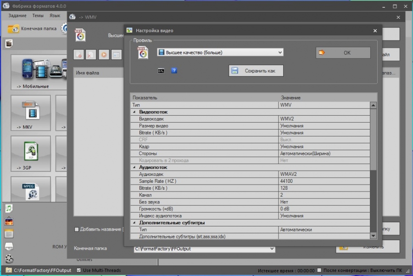This screenshot has height=276, width=413.
Task: Open the Темы menu
Action: pyautogui.click(x=38, y=16)
